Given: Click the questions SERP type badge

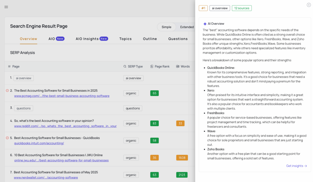Looking at the screenshot, I should [133, 108].
